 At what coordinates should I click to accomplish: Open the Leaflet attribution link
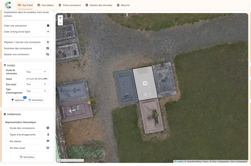180,161
